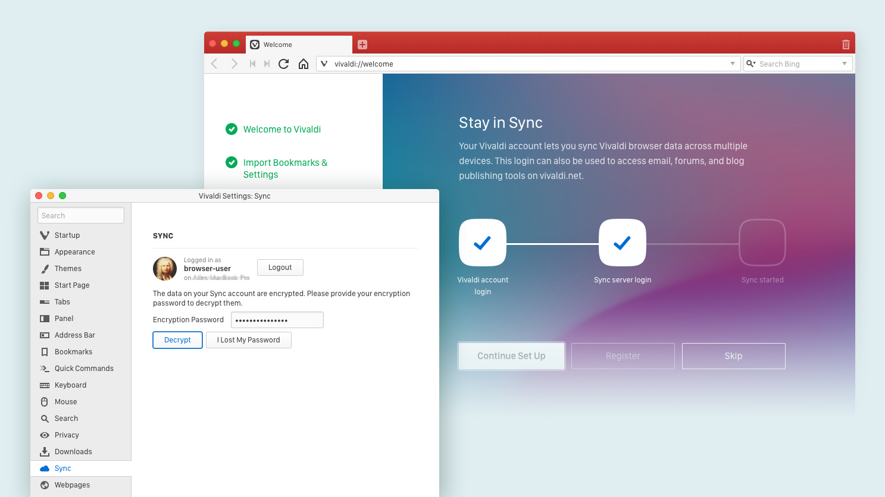885x497 pixels.
Task: Click the Continue Set Up button
Action: [511, 356]
